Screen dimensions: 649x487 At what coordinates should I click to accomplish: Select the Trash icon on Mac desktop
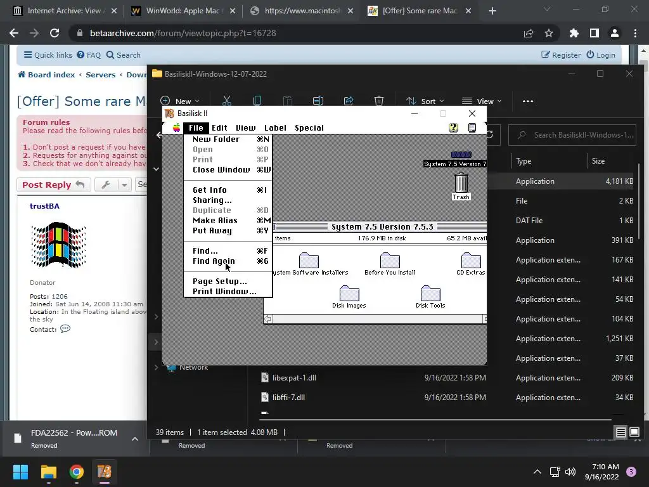coord(461,183)
